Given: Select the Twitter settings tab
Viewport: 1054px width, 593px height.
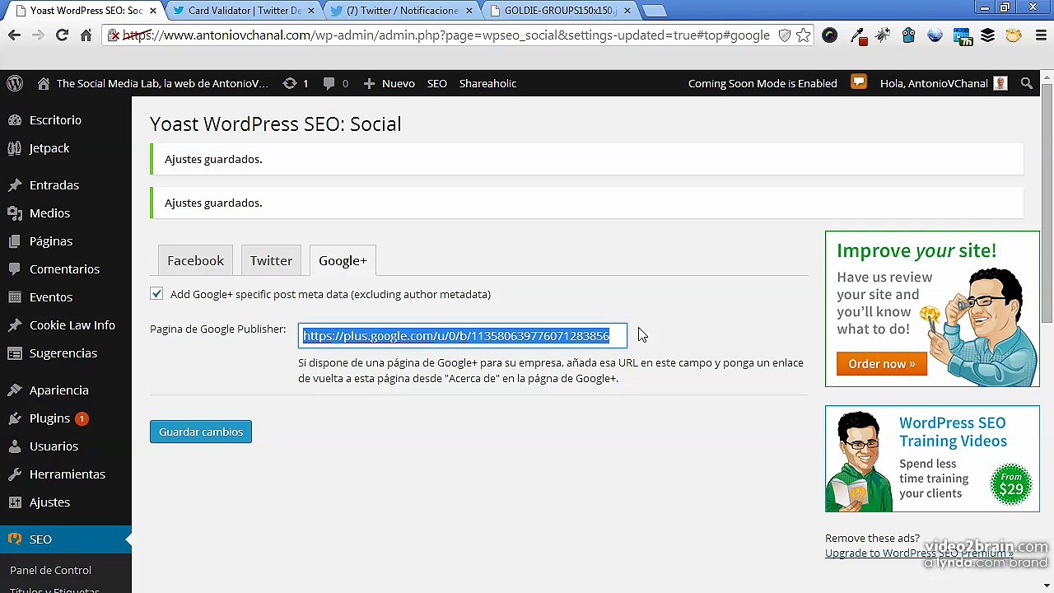Looking at the screenshot, I should point(271,260).
